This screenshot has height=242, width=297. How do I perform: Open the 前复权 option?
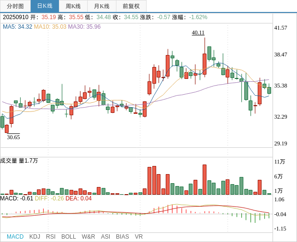131,6
